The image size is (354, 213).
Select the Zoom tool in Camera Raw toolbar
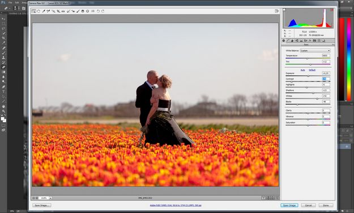click(x=33, y=11)
